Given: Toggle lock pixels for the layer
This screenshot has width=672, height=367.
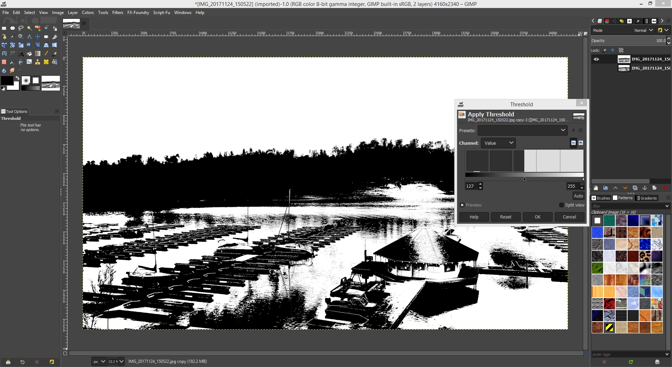Looking at the screenshot, I should click(605, 50).
